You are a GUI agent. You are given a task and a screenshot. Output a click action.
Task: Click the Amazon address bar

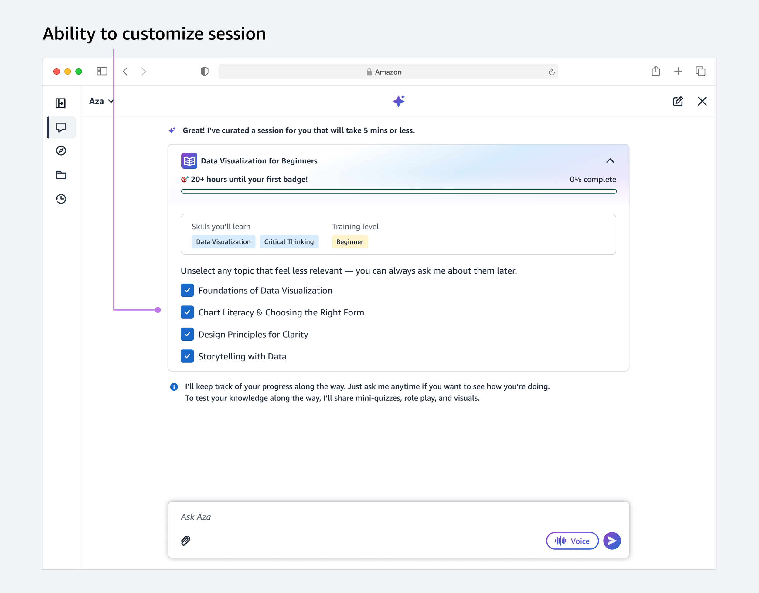point(388,72)
